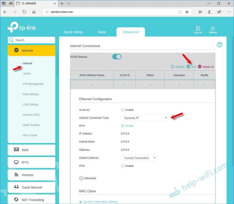Image resolution: width=234 pixels, height=204 pixels.
Task: Expand the Advanced section under Ethernet Configuration
Action: tap(82, 178)
